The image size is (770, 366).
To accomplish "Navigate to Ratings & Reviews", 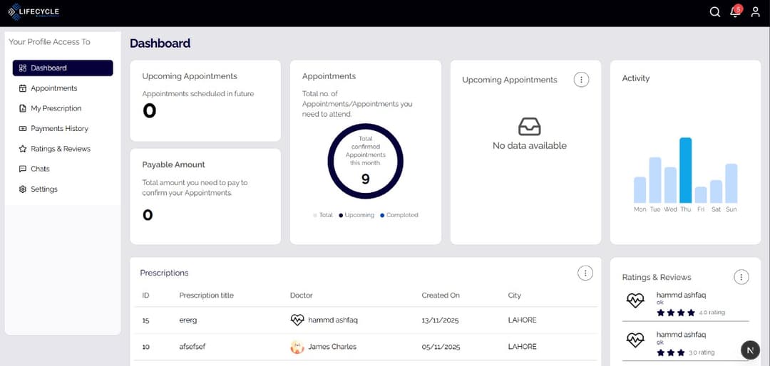I will coord(63,149).
